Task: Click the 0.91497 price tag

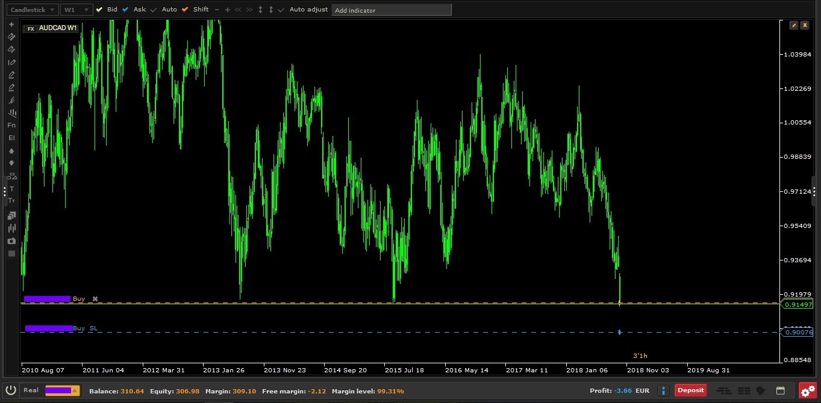Action: click(x=798, y=305)
